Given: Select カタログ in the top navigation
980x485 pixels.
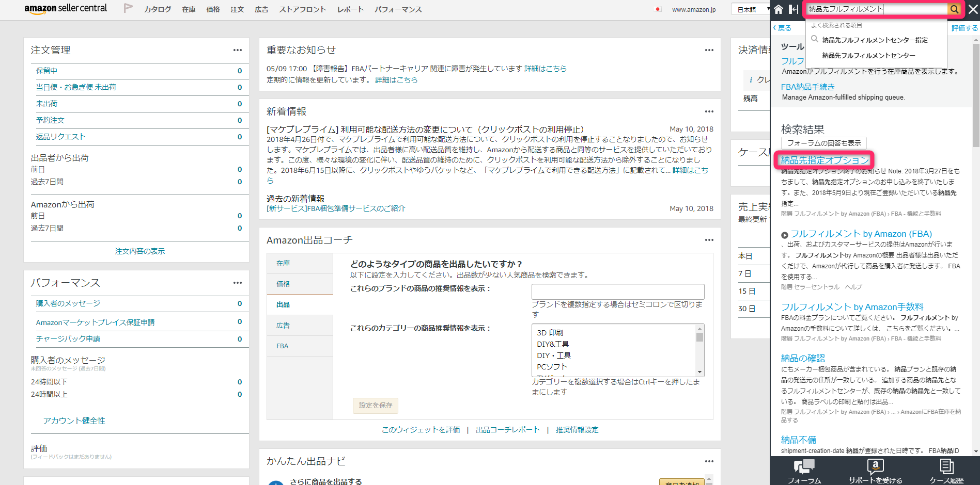Looking at the screenshot, I should pyautogui.click(x=158, y=9).
